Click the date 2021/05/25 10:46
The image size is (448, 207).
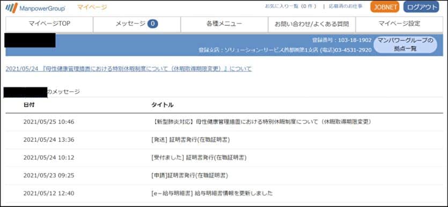[49, 122]
